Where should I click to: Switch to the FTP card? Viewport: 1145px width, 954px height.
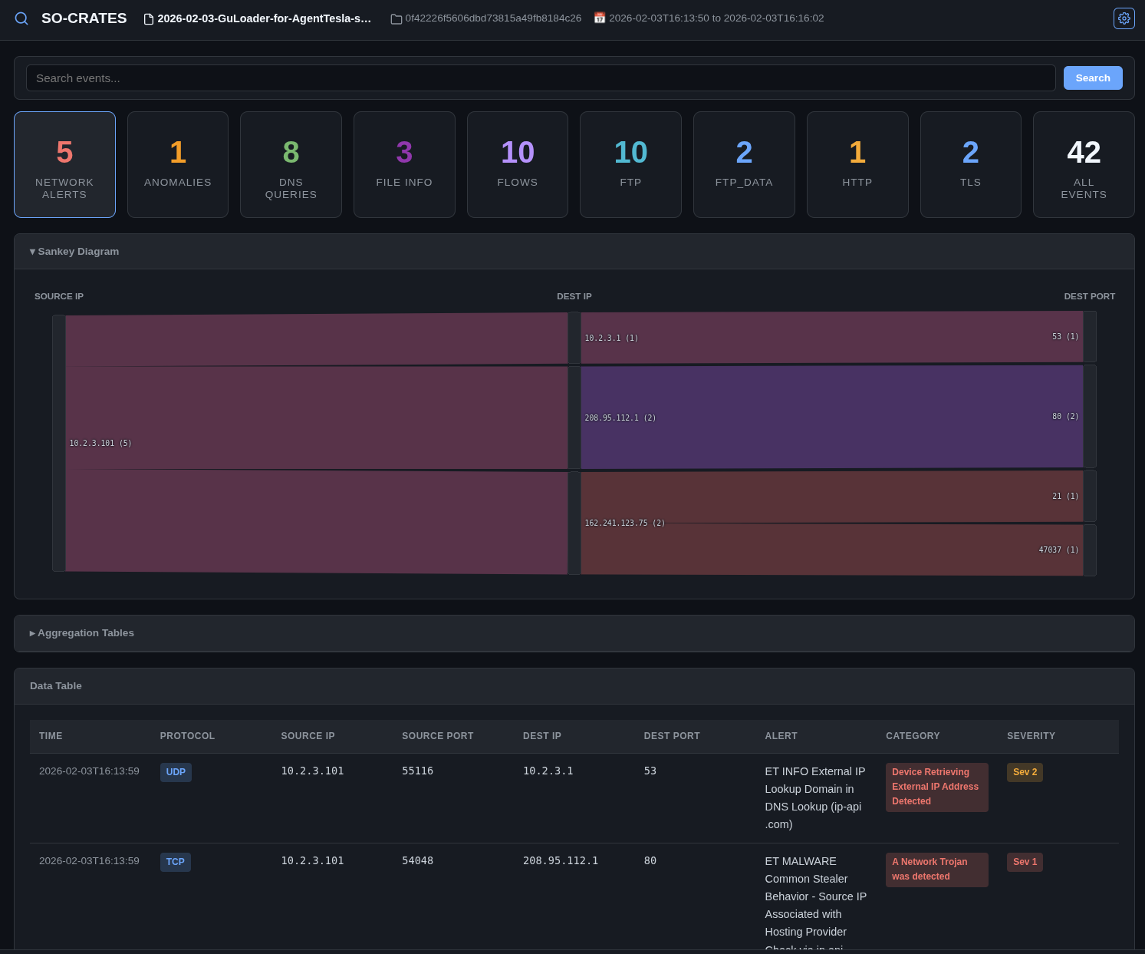point(630,164)
